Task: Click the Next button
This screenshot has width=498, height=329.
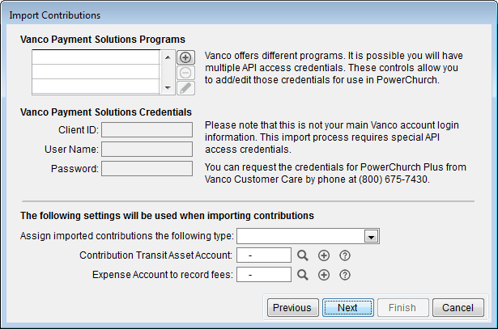Action: click(x=347, y=308)
